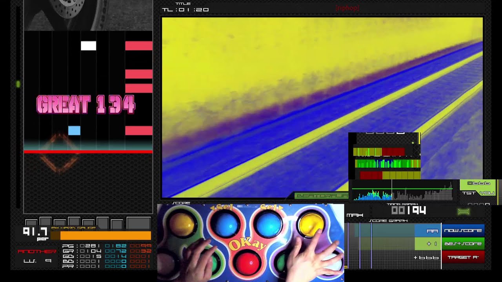This screenshot has height=282, width=502.
Task: Click the GR count 0104
Action: tap(90, 251)
